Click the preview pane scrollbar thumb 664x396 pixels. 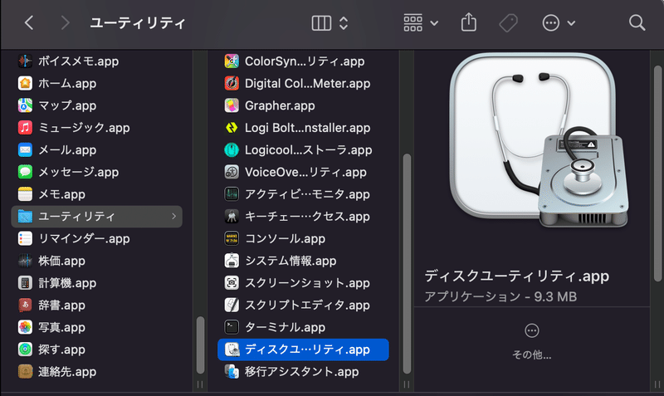coord(657,173)
